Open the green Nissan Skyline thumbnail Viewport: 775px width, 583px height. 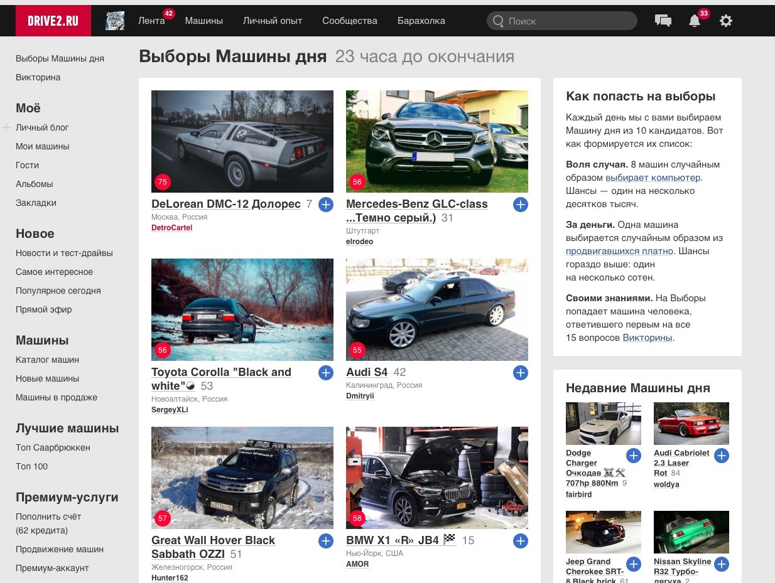coord(691,532)
